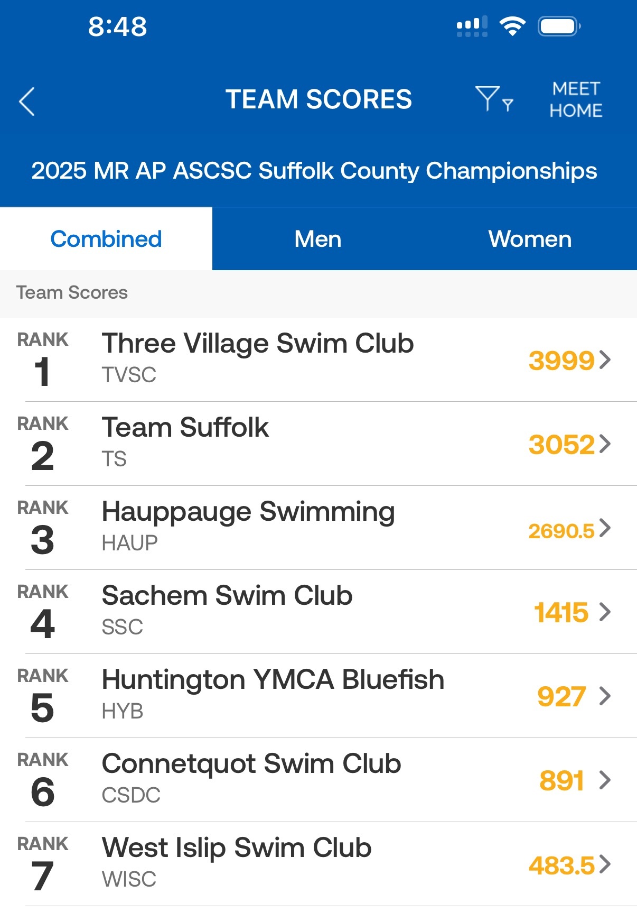Go to Meet Home
The width and height of the screenshot is (637, 912).
click(x=576, y=99)
